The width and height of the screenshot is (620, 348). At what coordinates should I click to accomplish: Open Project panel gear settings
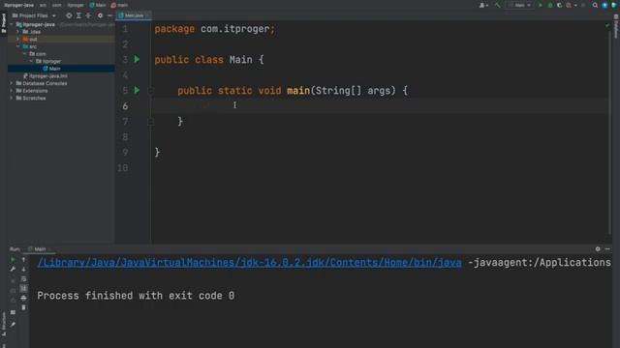point(100,15)
